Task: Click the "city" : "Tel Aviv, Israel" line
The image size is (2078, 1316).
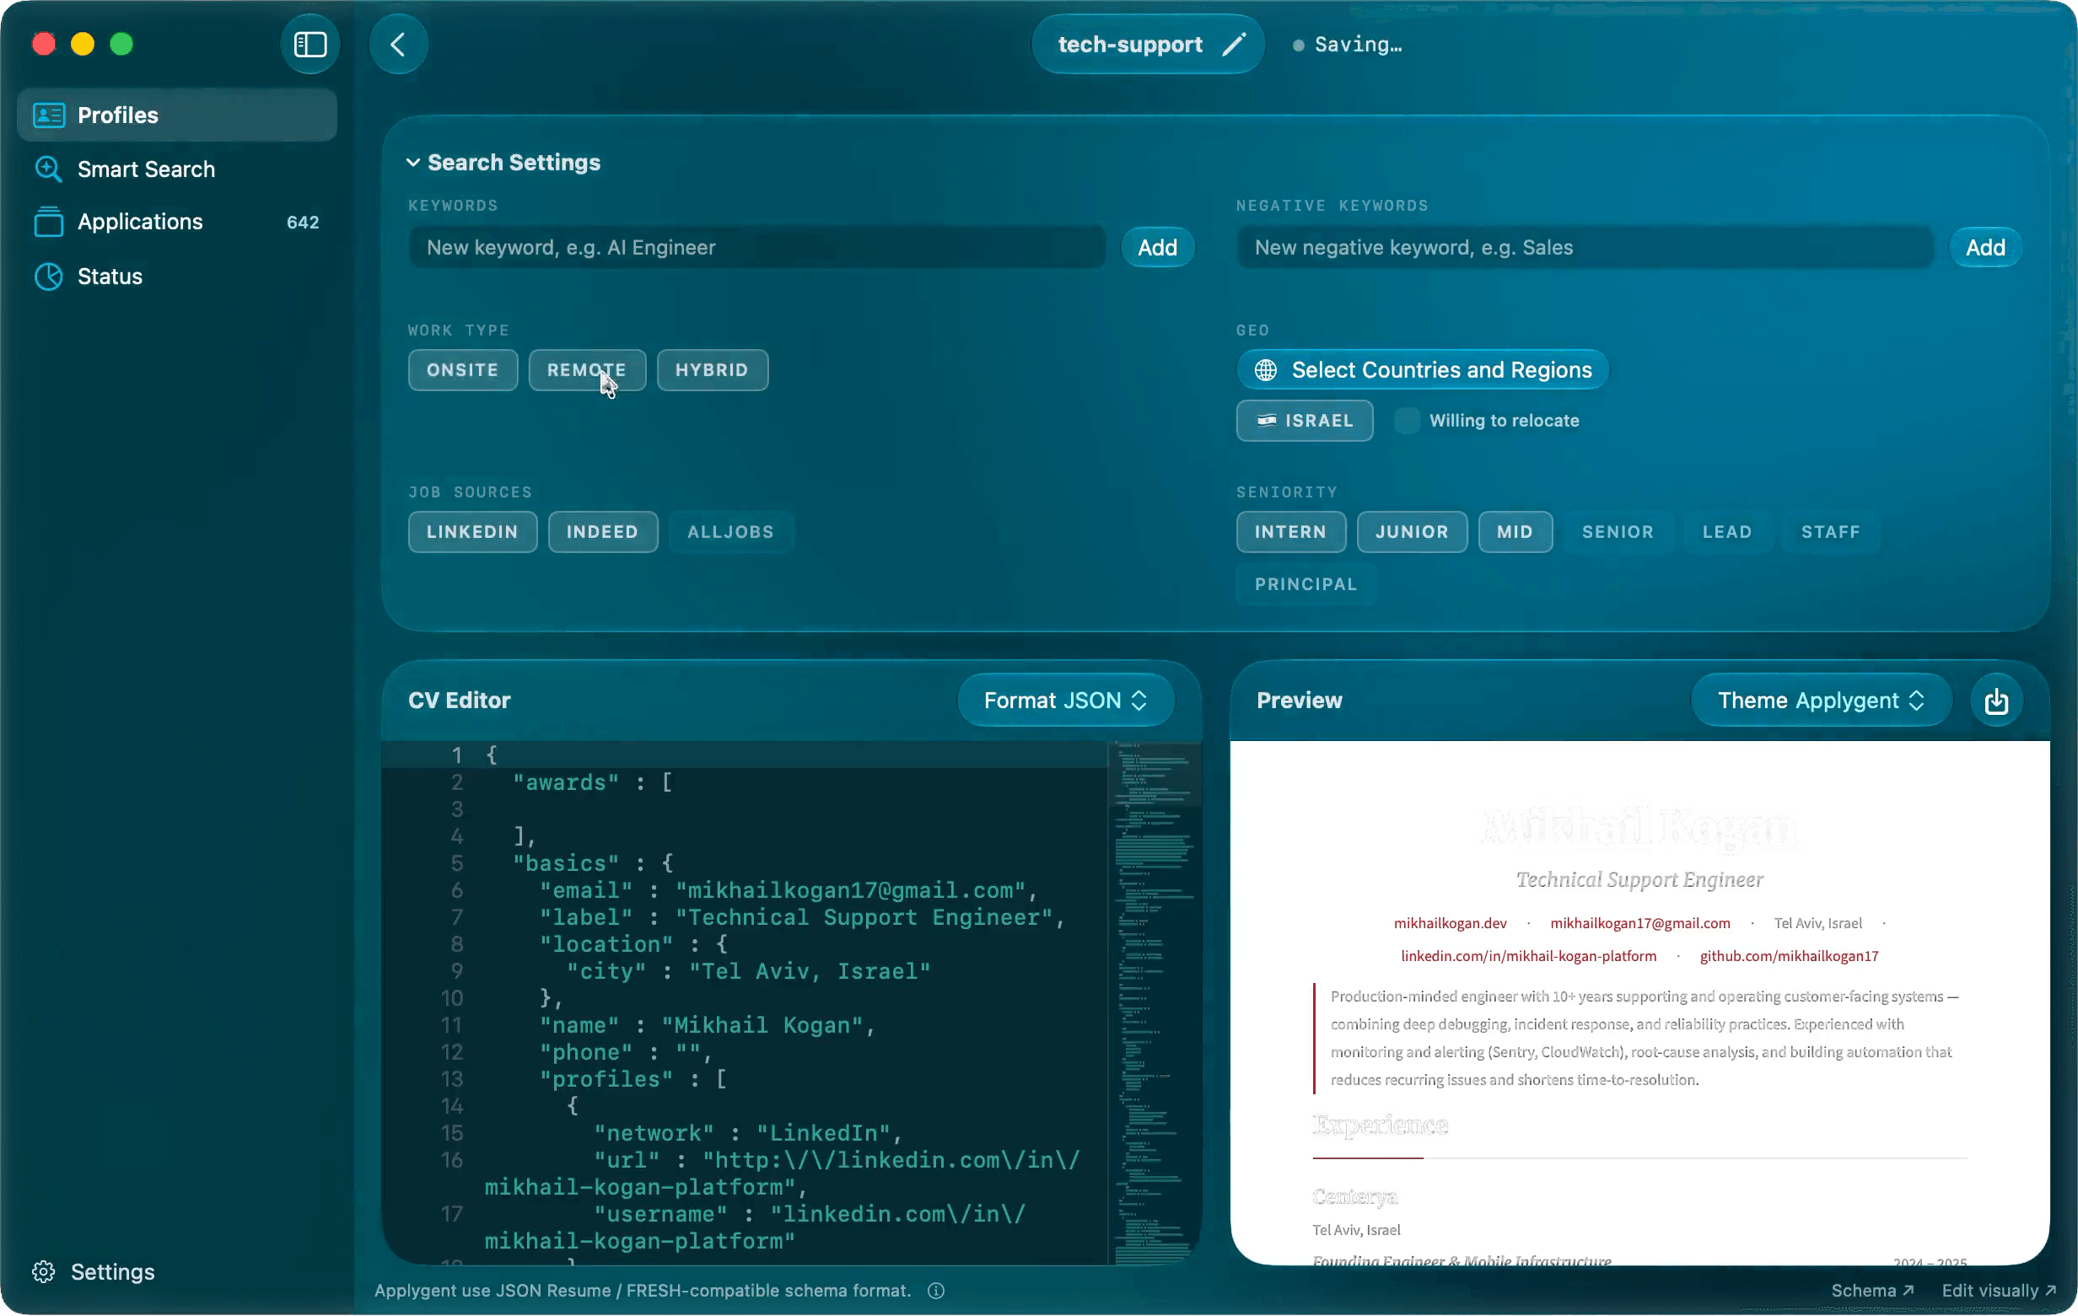Action: [x=748, y=972]
